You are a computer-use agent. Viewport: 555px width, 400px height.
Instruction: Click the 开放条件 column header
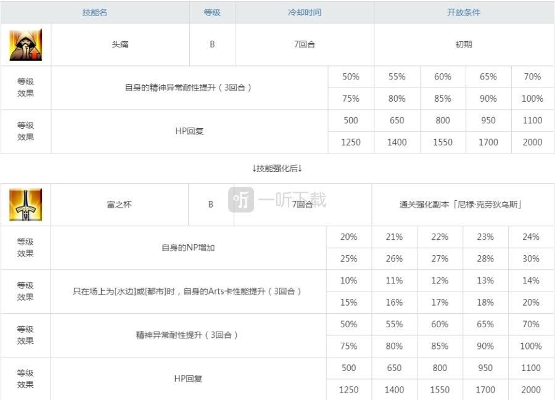(x=463, y=12)
